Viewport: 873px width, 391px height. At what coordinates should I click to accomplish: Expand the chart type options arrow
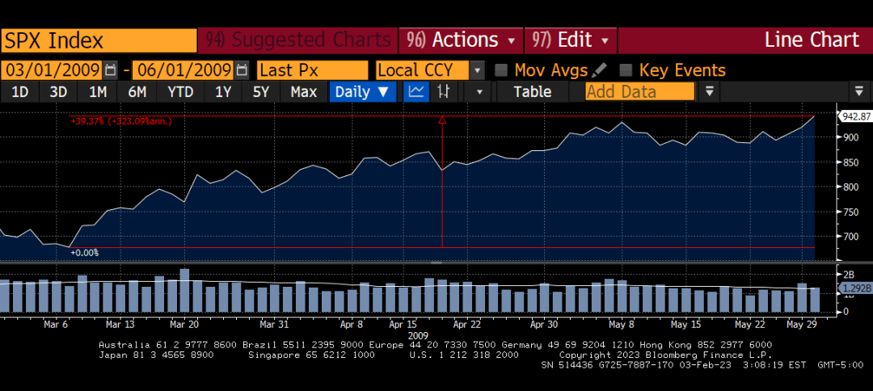[479, 92]
